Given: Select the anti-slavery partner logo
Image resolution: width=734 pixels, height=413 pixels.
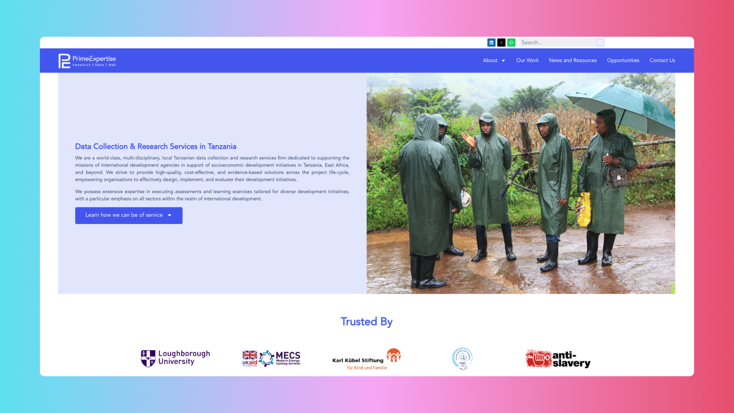Looking at the screenshot, I should (x=558, y=359).
